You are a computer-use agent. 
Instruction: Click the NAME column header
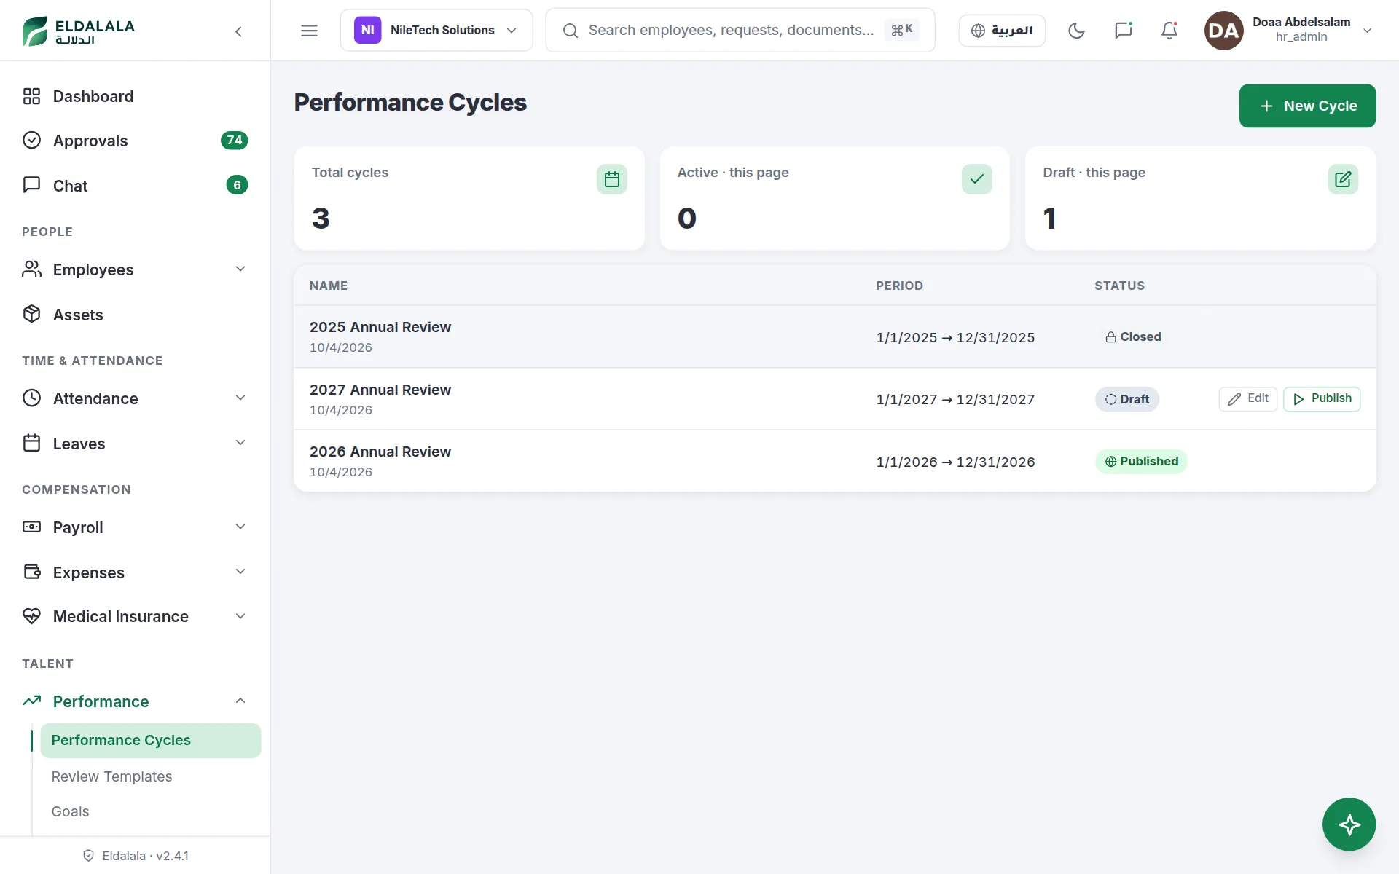(328, 286)
